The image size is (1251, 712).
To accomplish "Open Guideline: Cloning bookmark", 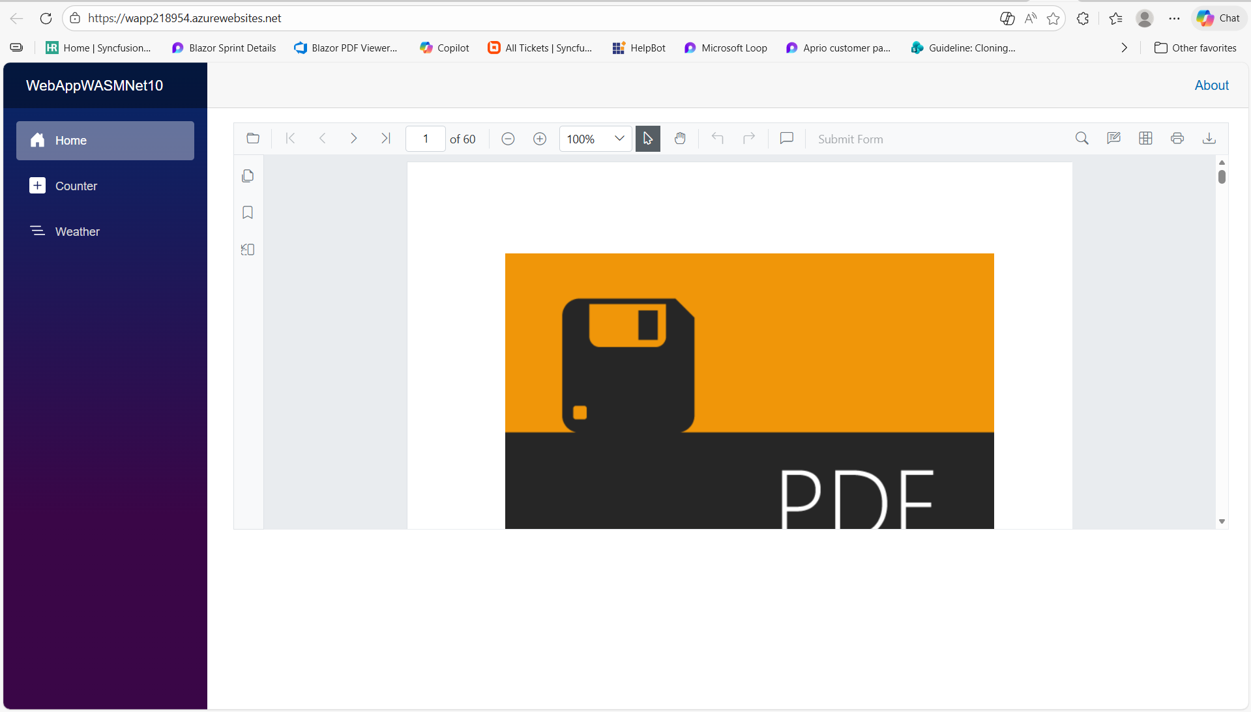I will (963, 48).
